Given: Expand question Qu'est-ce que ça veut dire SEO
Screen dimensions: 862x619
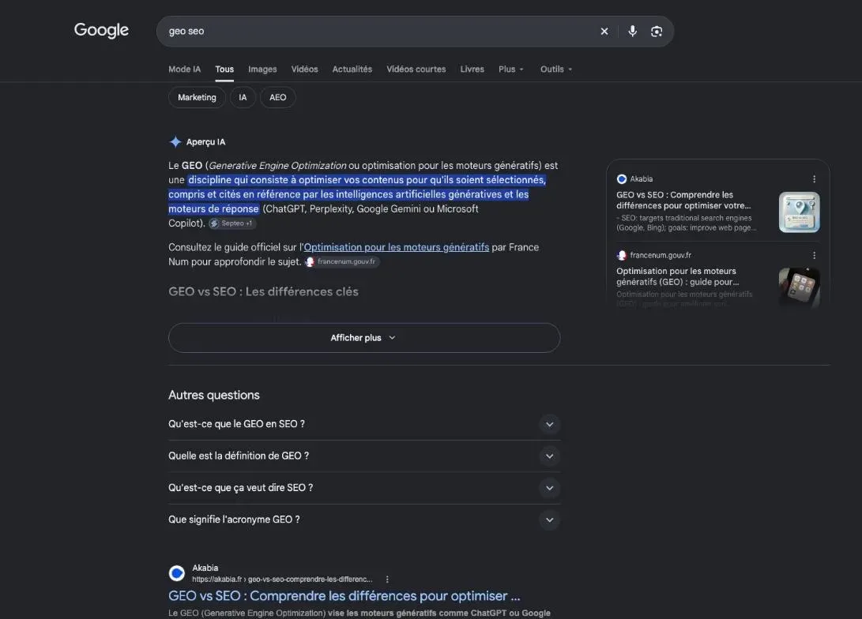Looking at the screenshot, I should click(364, 488).
